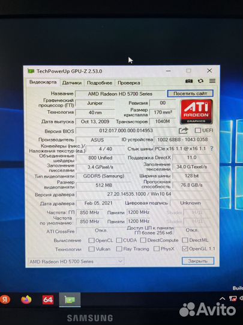Click the revision 00 value
Viewport: 243px width, 325px height.
point(163,103)
